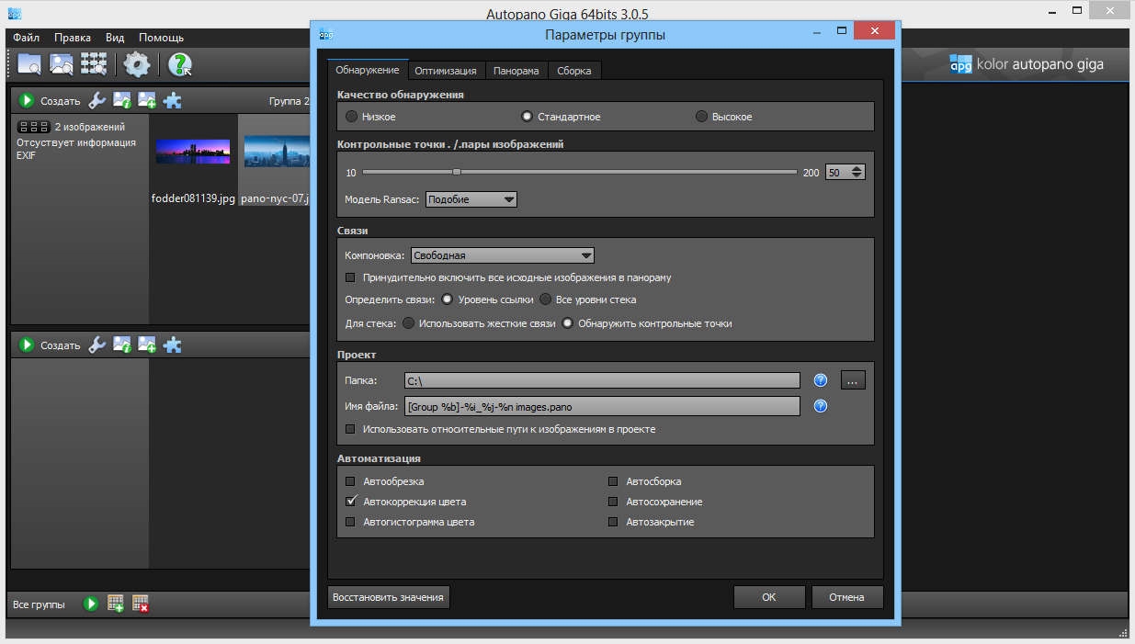Open wrench settings for the empty group

96,345
